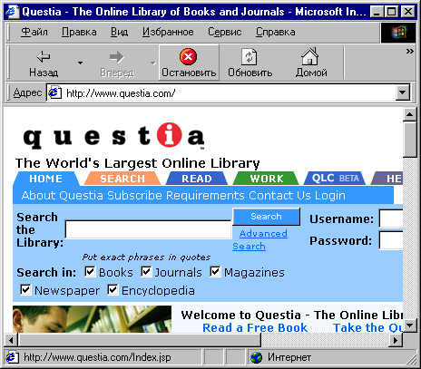Click the horizontal scrollbar thumb
421x369 pixels.
coord(139,340)
